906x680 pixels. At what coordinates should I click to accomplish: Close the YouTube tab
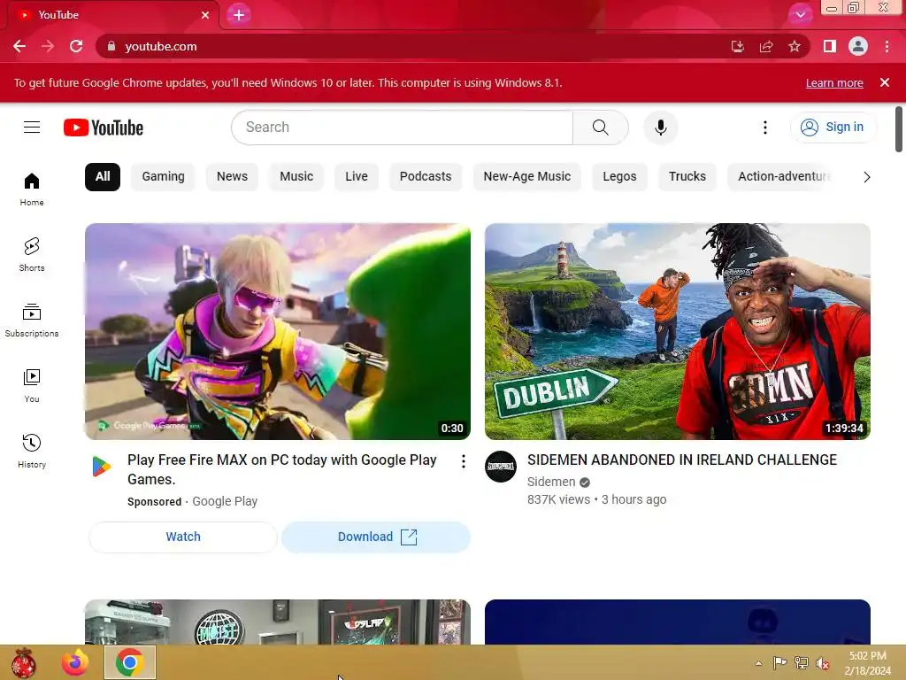205,15
